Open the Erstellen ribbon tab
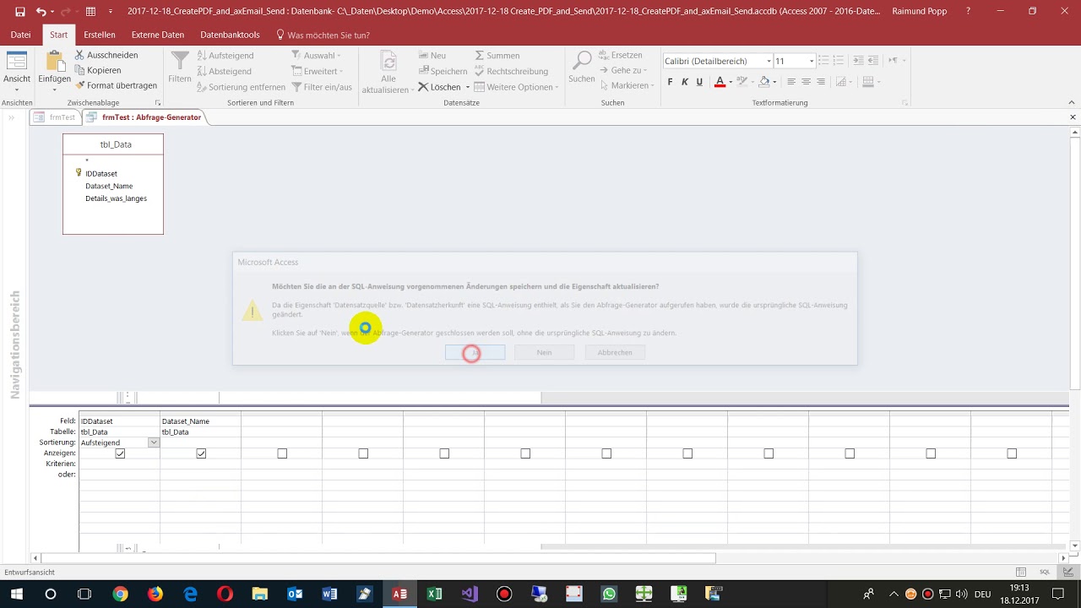1081x608 pixels. coord(100,35)
